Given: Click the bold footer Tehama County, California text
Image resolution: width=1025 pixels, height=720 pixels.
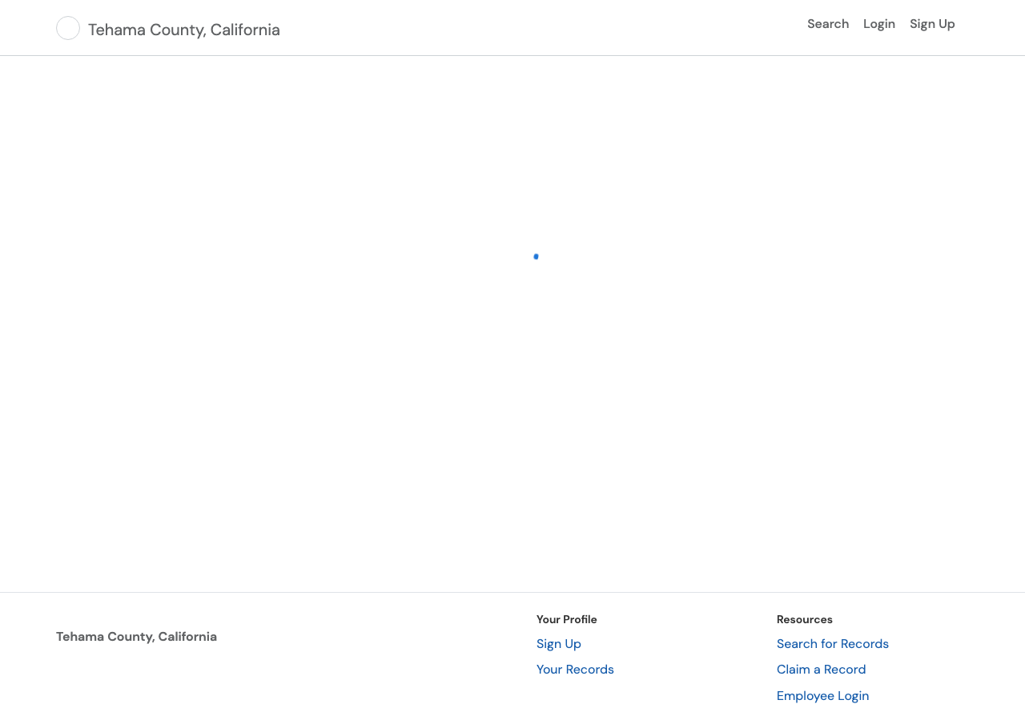Looking at the screenshot, I should click(136, 637).
